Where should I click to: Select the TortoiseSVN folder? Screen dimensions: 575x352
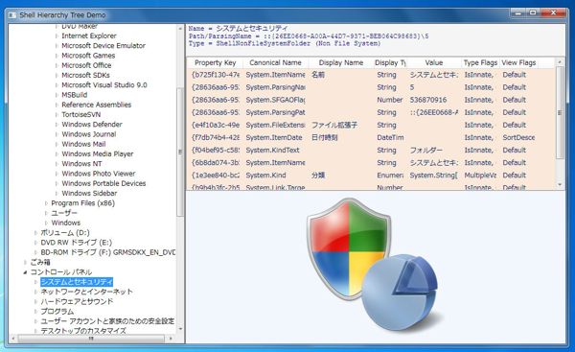pos(81,114)
